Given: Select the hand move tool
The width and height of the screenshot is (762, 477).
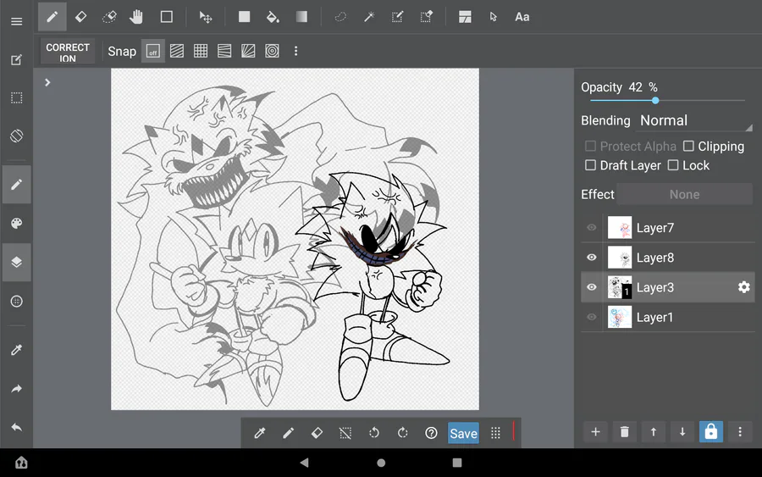Looking at the screenshot, I should [x=136, y=17].
